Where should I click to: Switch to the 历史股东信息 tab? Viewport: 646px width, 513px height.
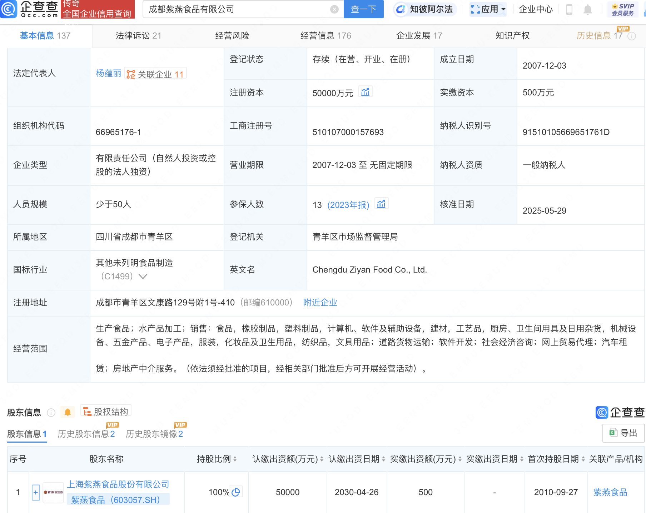tap(86, 434)
